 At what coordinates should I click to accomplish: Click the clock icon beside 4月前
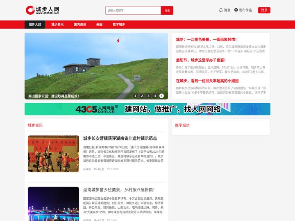coord(95,169)
